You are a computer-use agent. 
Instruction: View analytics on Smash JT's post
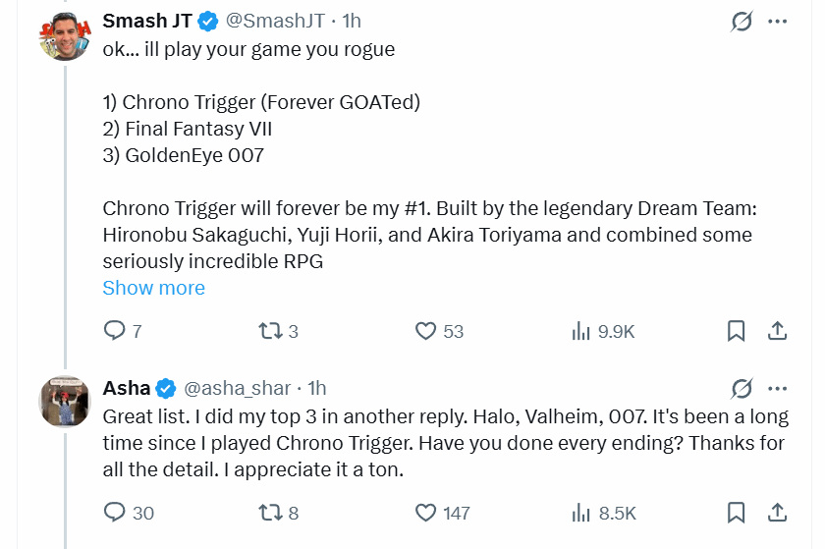tap(581, 331)
